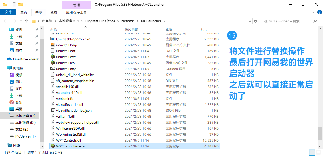The width and height of the screenshot is (323, 156).
Task: Go forward with the forward arrow
Action: point(14,21)
